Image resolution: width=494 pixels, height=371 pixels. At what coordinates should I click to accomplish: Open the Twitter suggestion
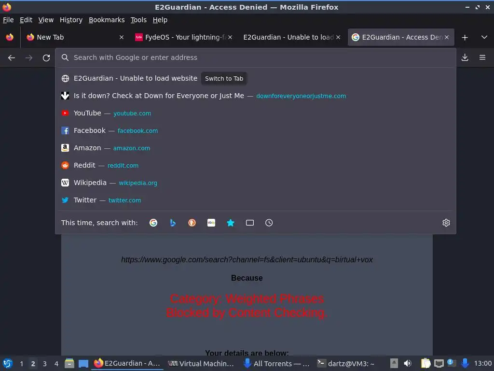256,200
